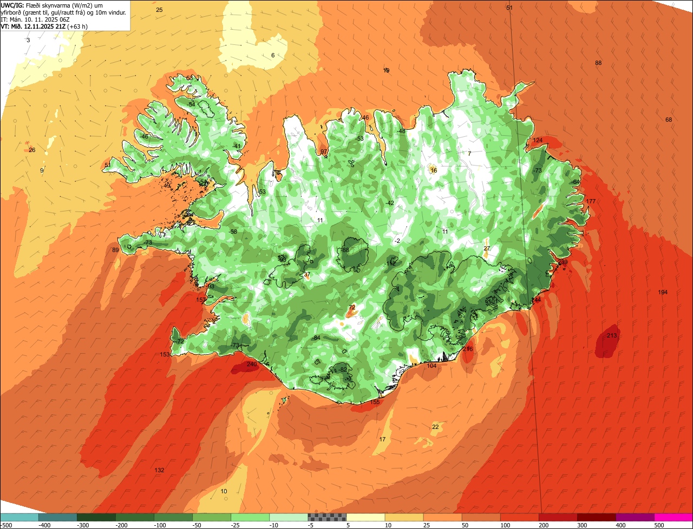Click the '-58' value in west Iceland

(x=233, y=232)
